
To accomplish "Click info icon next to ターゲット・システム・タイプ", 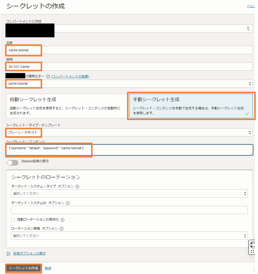I will click(x=77, y=186).
